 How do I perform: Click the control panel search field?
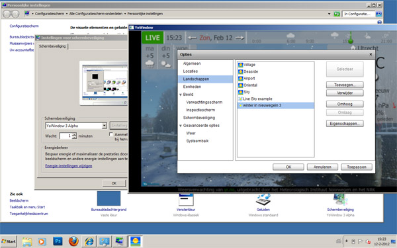click(358, 14)
